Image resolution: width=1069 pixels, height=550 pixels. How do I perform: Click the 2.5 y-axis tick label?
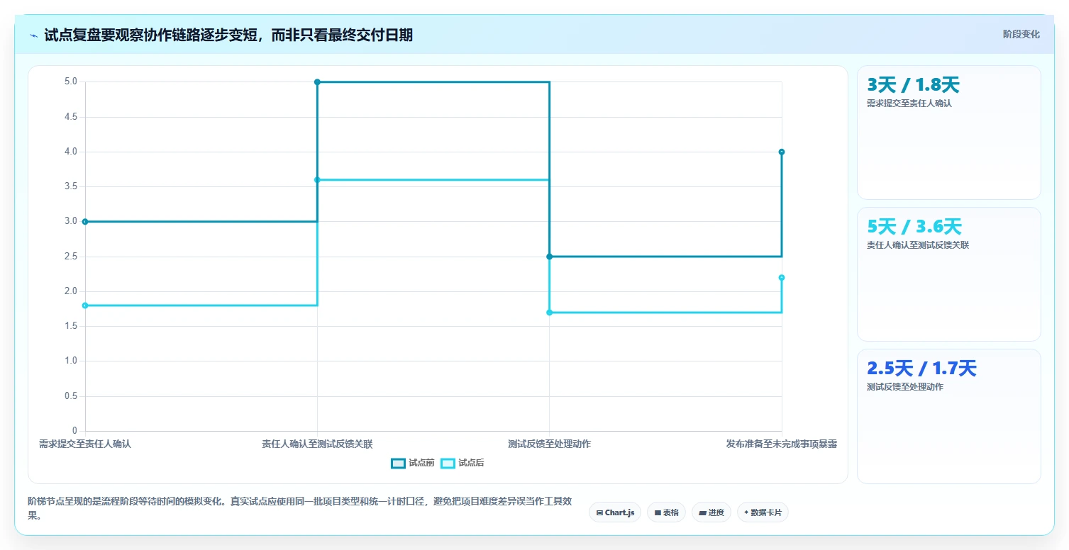pos(70,257)
